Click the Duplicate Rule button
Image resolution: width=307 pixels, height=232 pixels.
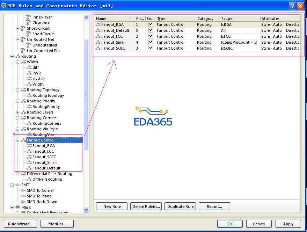pyautogui.click(x=180, y=206)
